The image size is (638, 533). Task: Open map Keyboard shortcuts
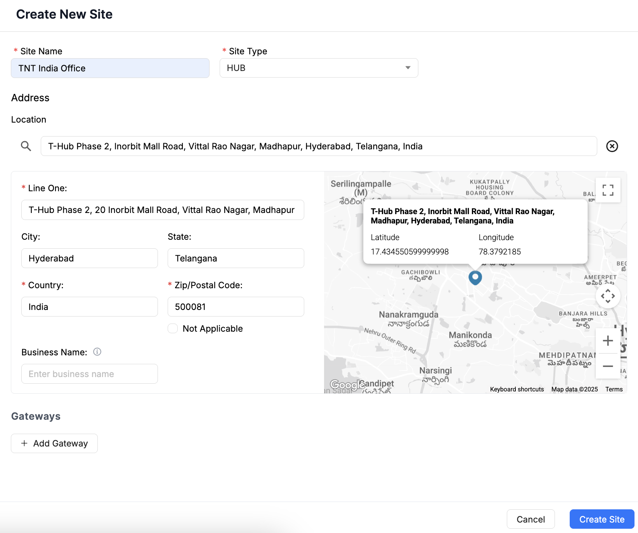click(x=517, y=389)
